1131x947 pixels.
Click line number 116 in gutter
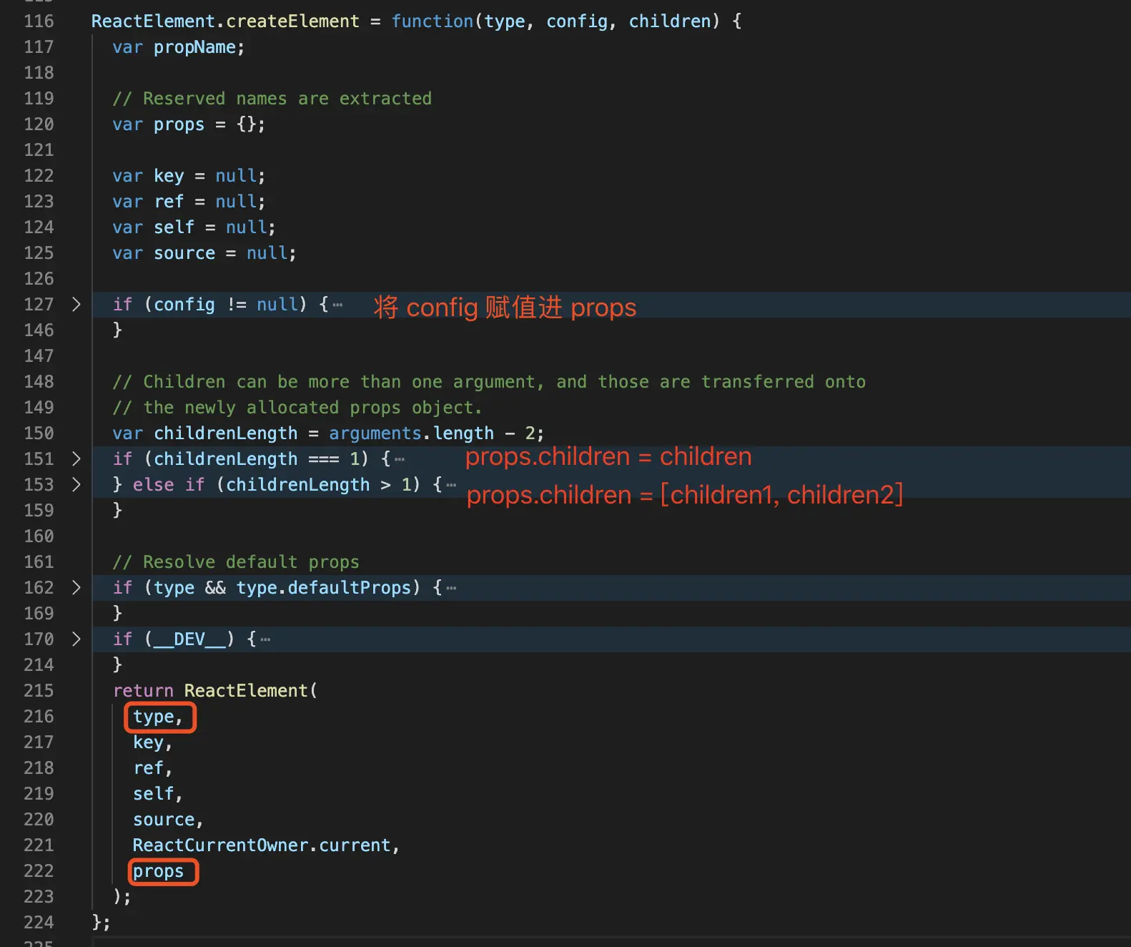tap(39, 21)
